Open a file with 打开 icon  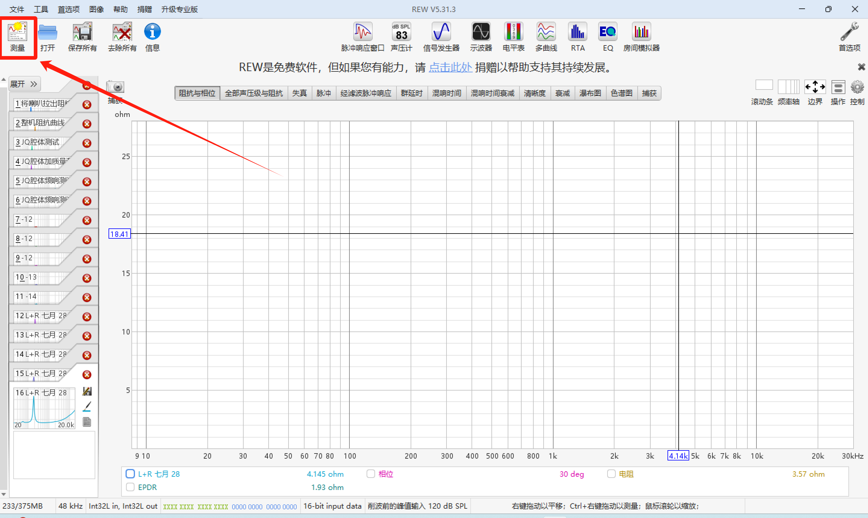pyautogui.click(x=47, y=37)
